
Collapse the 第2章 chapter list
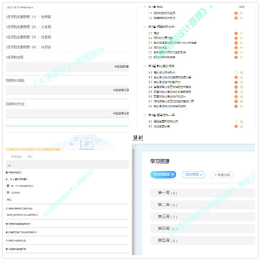coord(145,27)
